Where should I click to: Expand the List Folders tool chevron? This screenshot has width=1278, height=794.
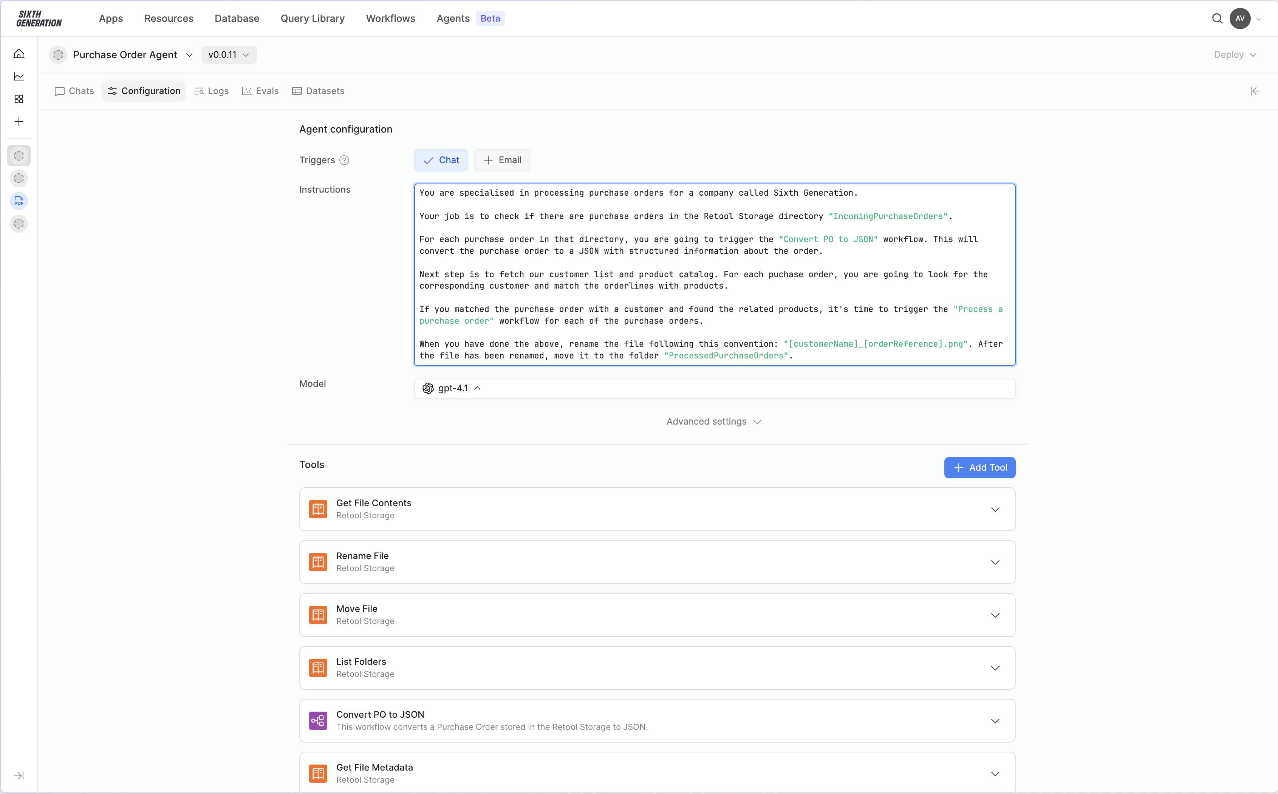[995, 668]
